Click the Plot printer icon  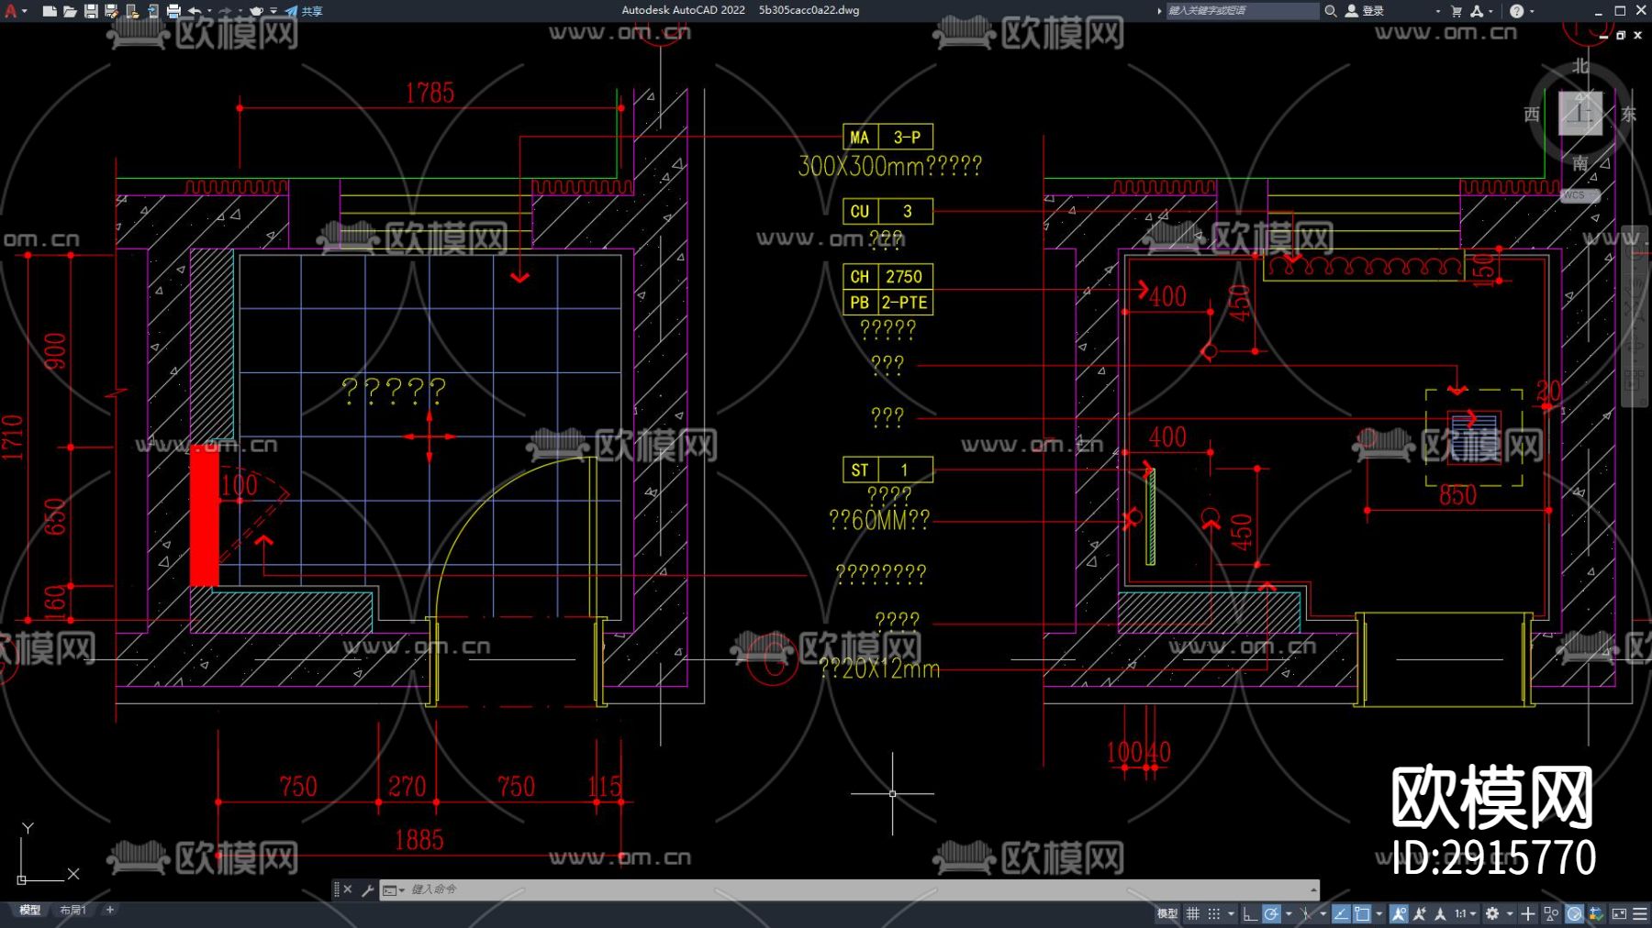(173, 11)
